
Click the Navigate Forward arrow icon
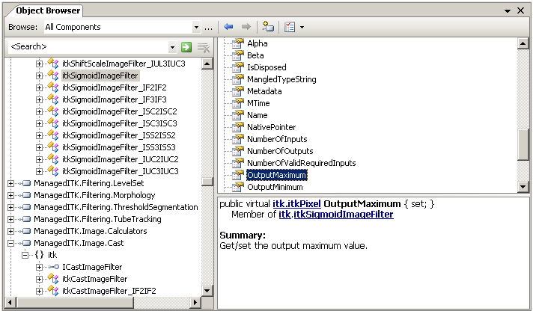pos(246,27)
